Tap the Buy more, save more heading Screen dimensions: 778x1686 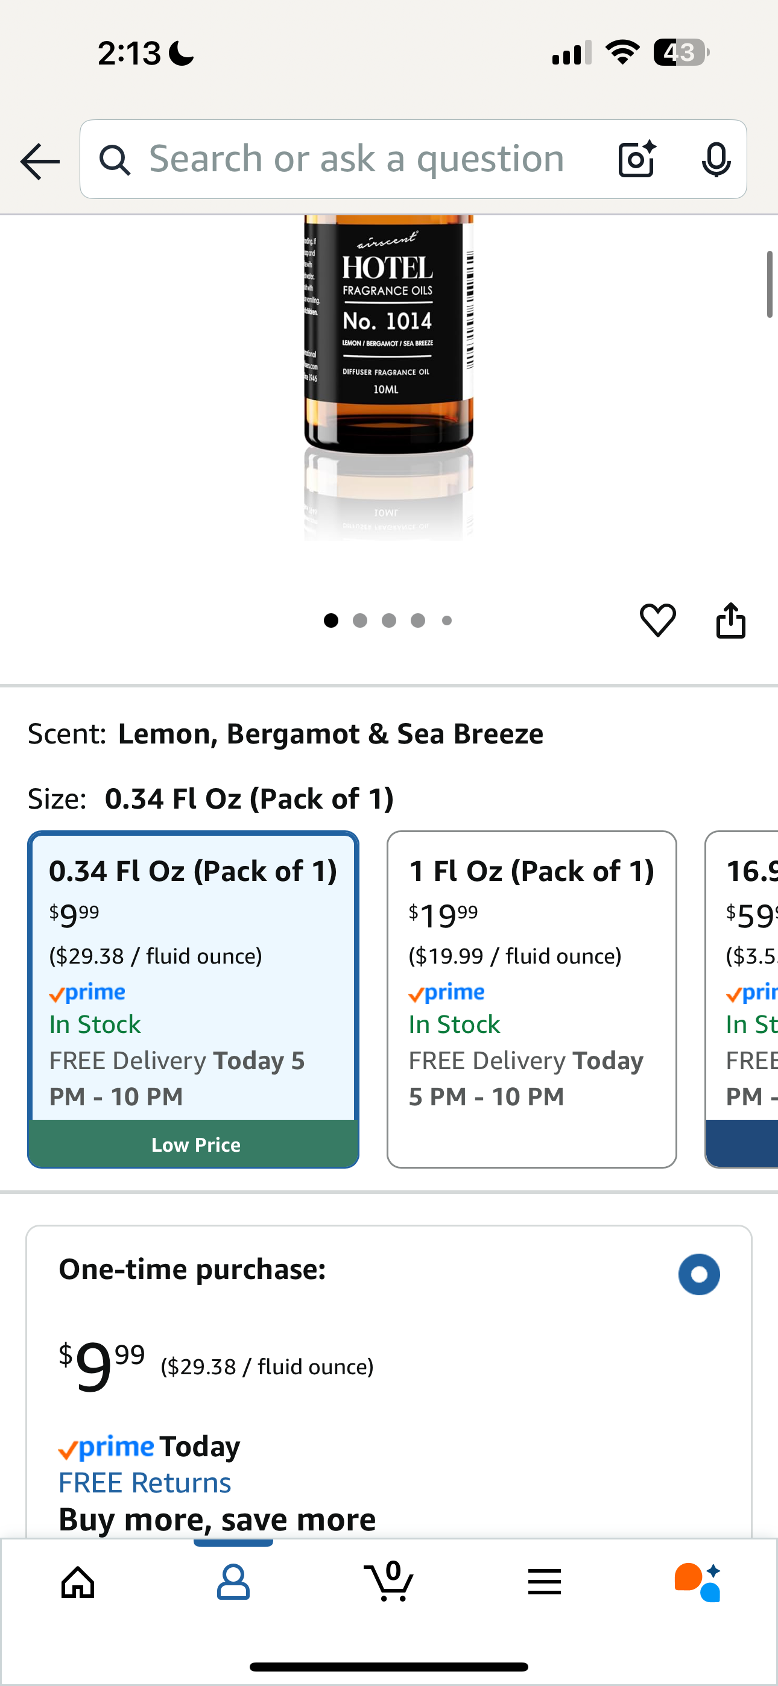click(218, 1520)
